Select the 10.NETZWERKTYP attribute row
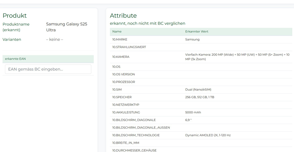Viewport: 294px width, 152px height. coord(126,105)
